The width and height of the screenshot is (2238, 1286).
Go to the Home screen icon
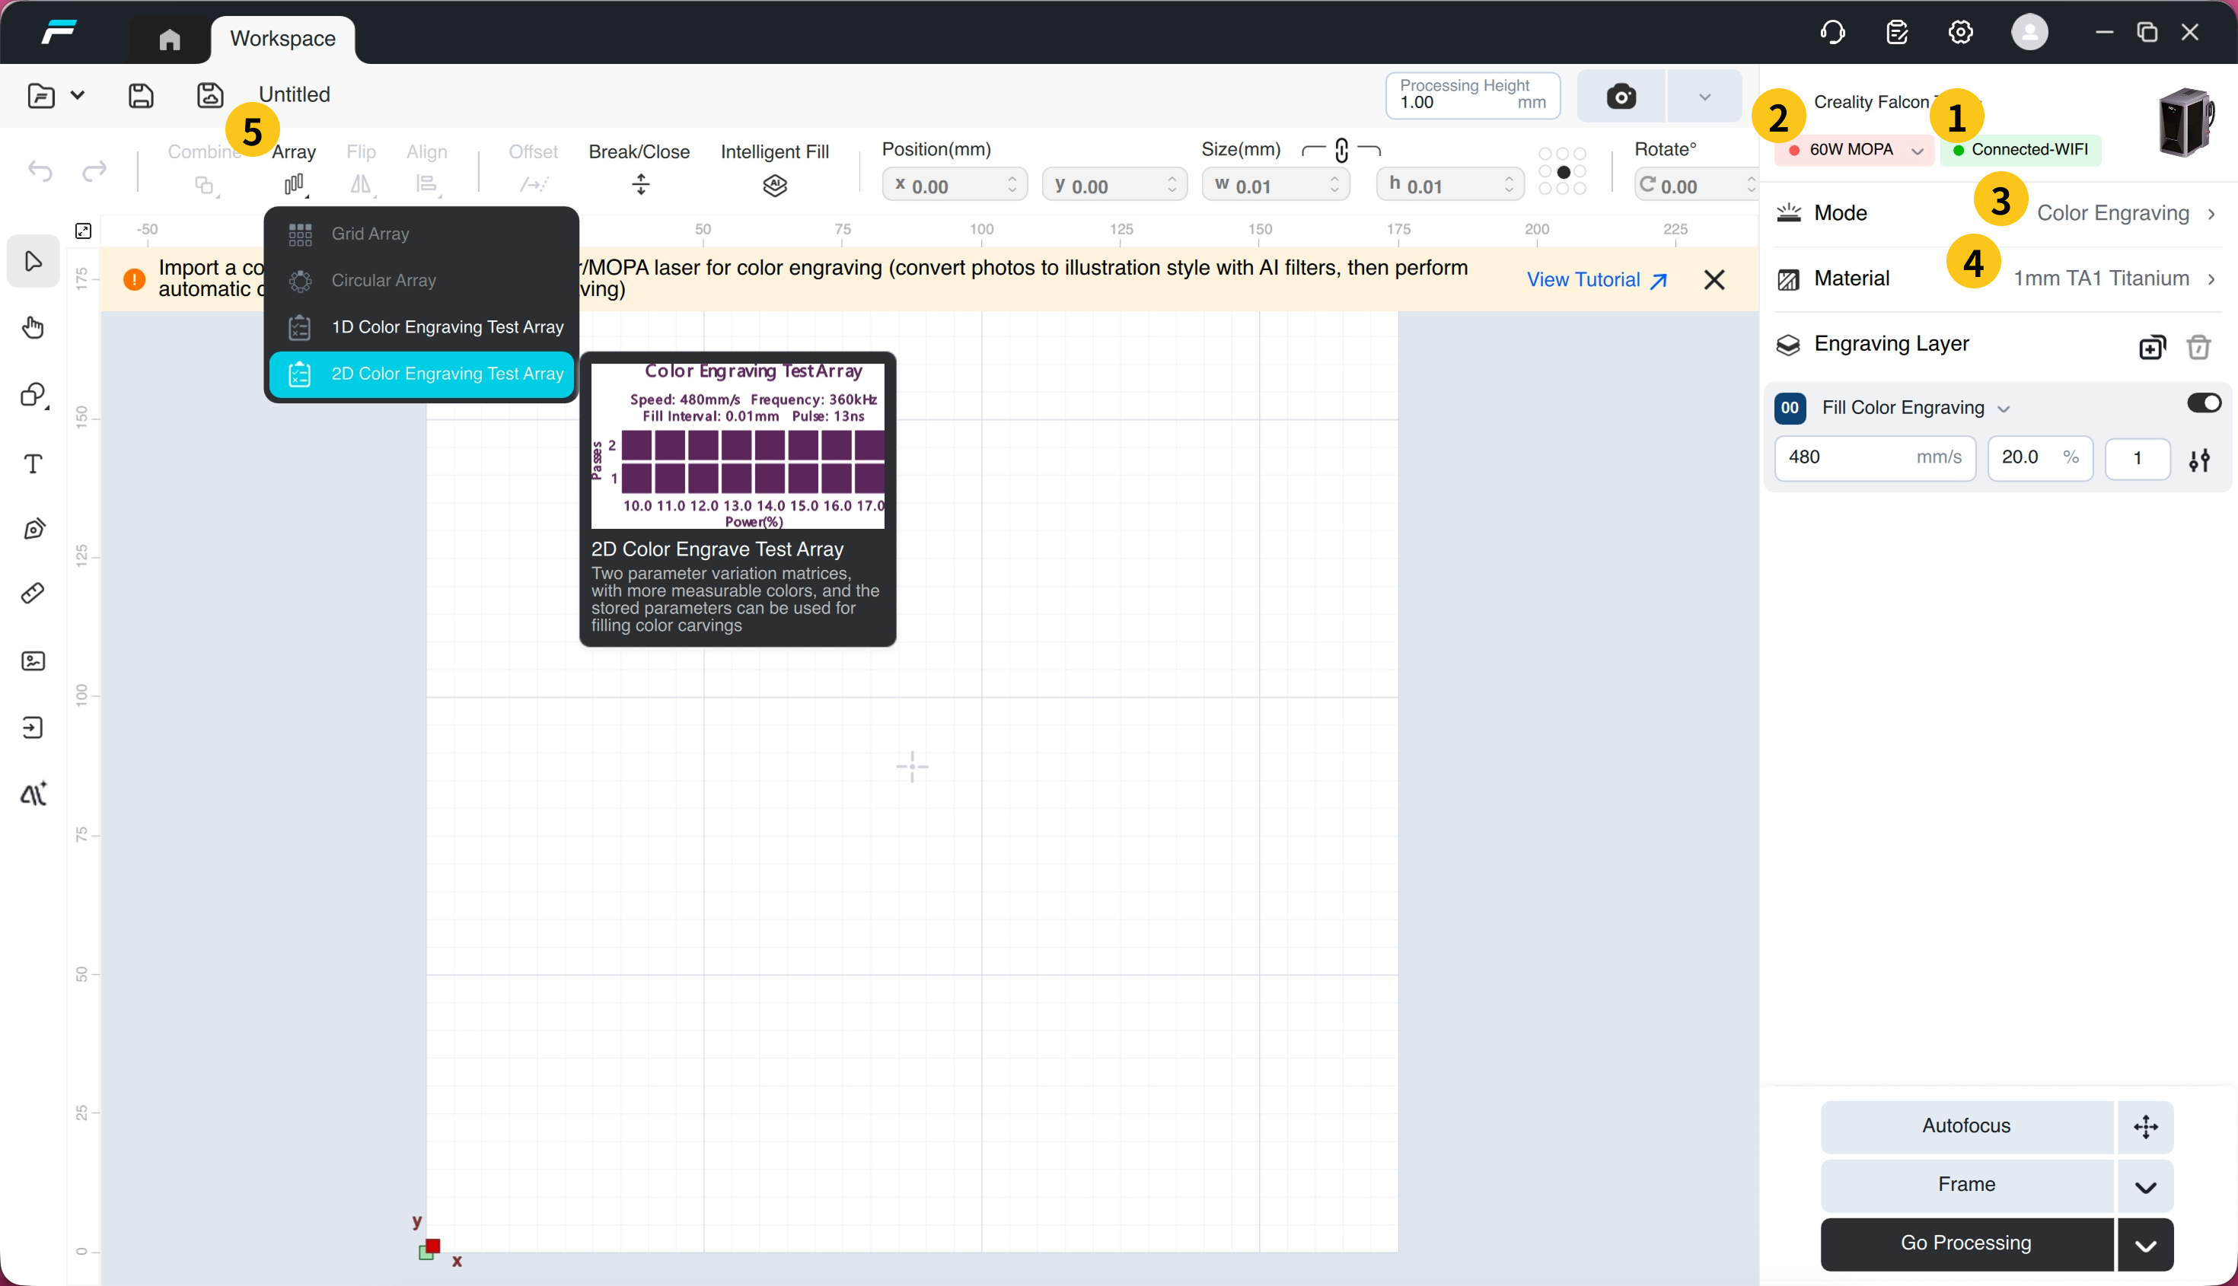(x=170, y=39)
